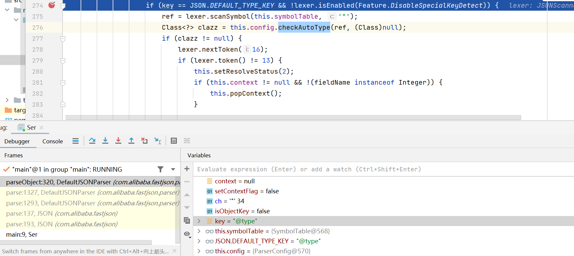Click duplicate watch copy icon

click(x=187, y=220)
